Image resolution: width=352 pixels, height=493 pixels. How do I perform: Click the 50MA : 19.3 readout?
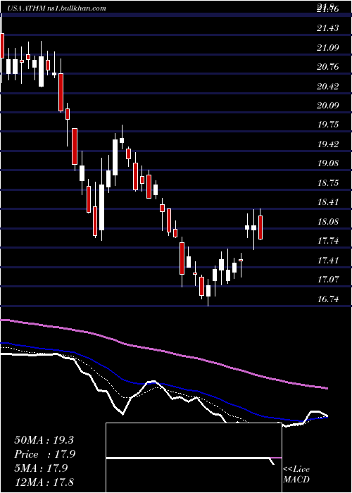click(x=44, y=440)
